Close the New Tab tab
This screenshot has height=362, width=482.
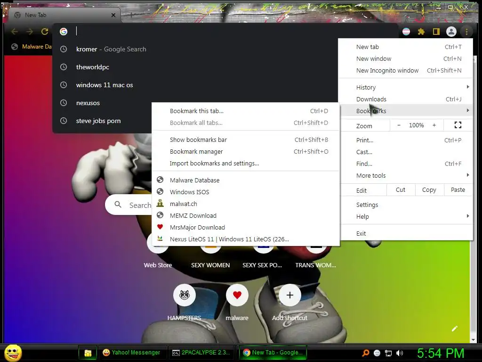pos(113,15)
